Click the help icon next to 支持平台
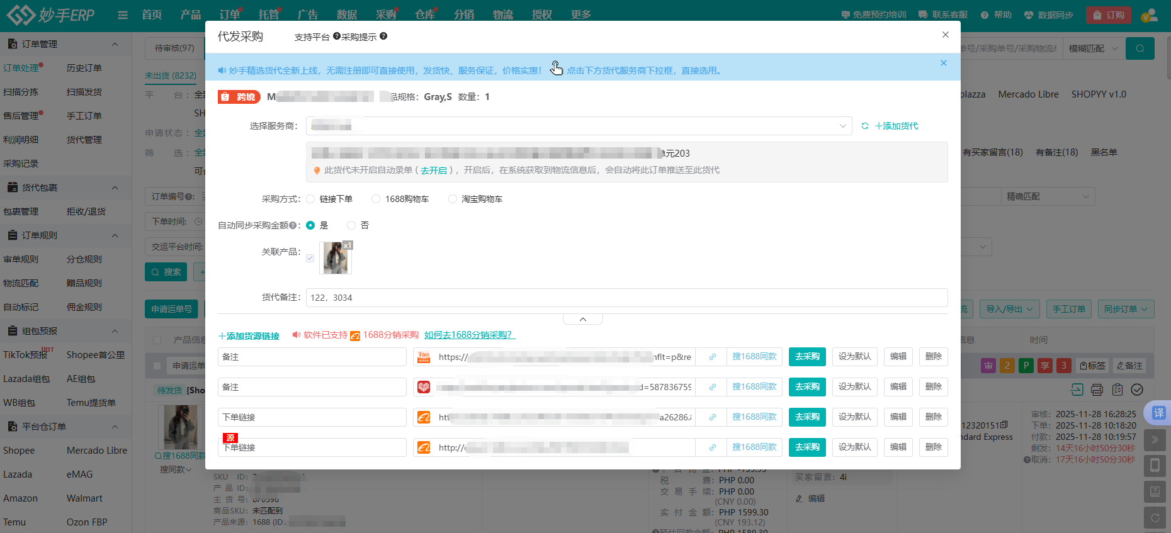 click(336, 36)
